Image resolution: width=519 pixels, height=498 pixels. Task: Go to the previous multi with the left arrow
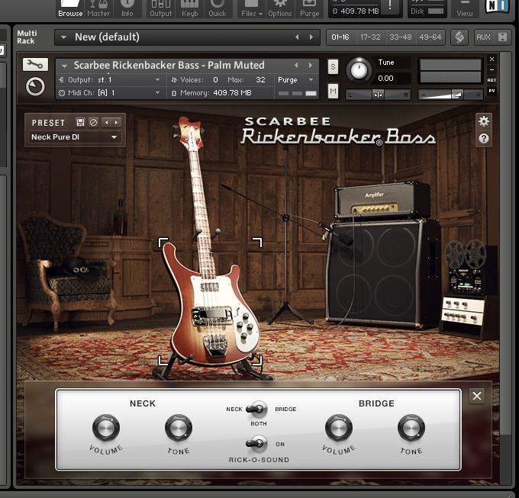pyautogui.click(x=297, y=37)
